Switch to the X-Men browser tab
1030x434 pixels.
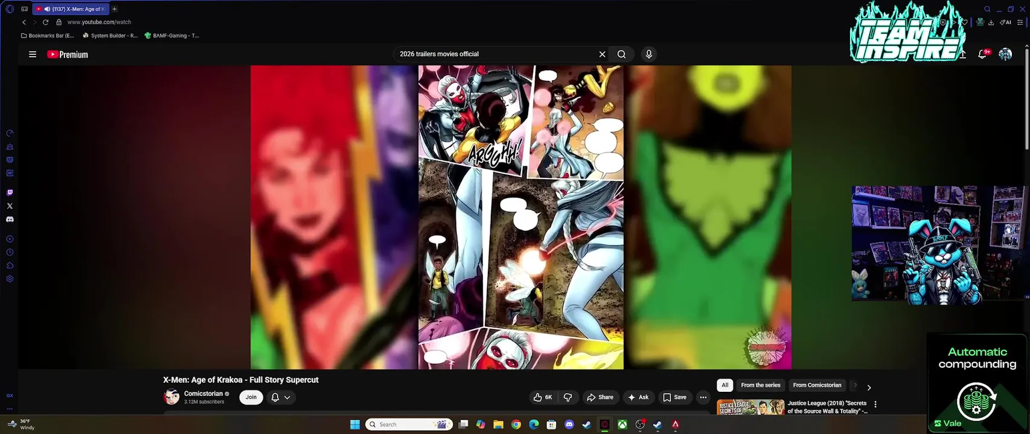[x=71, y=9]
